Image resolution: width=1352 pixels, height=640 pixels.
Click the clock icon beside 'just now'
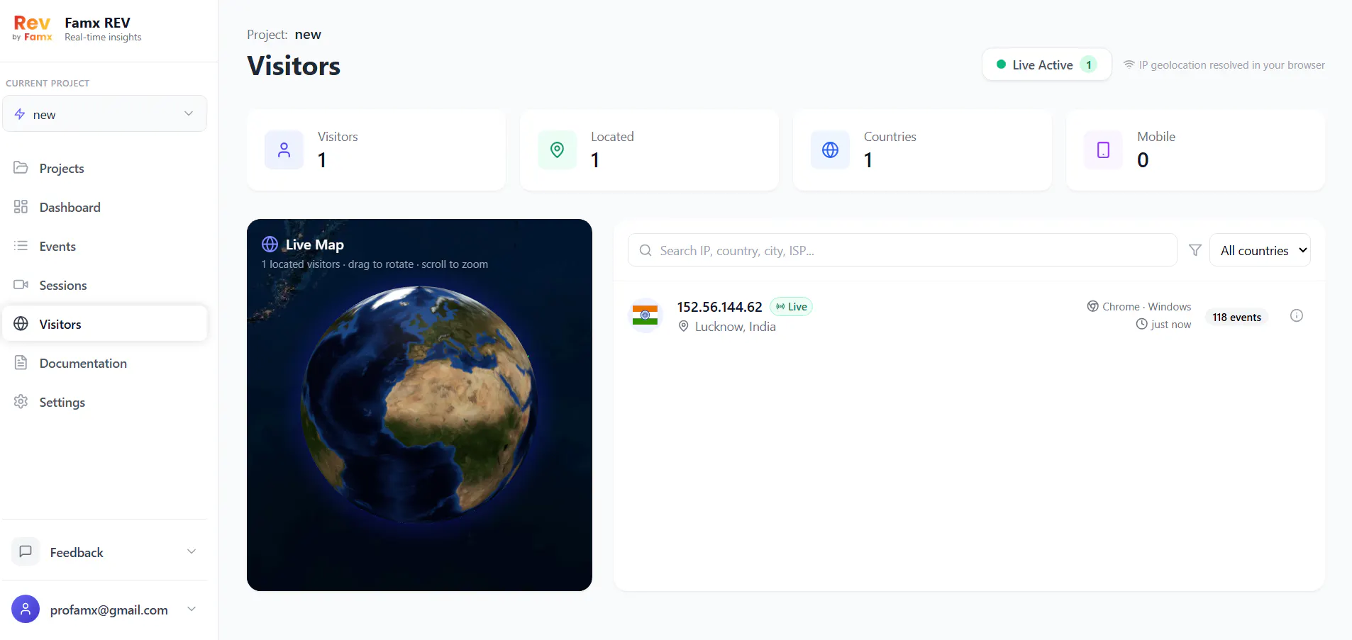(1141, 324)
